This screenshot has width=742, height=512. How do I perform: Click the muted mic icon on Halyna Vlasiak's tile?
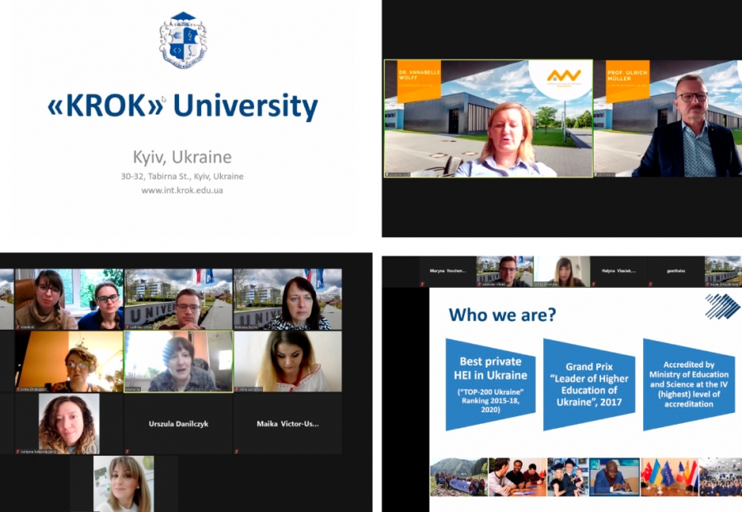[x=594, y=284]
